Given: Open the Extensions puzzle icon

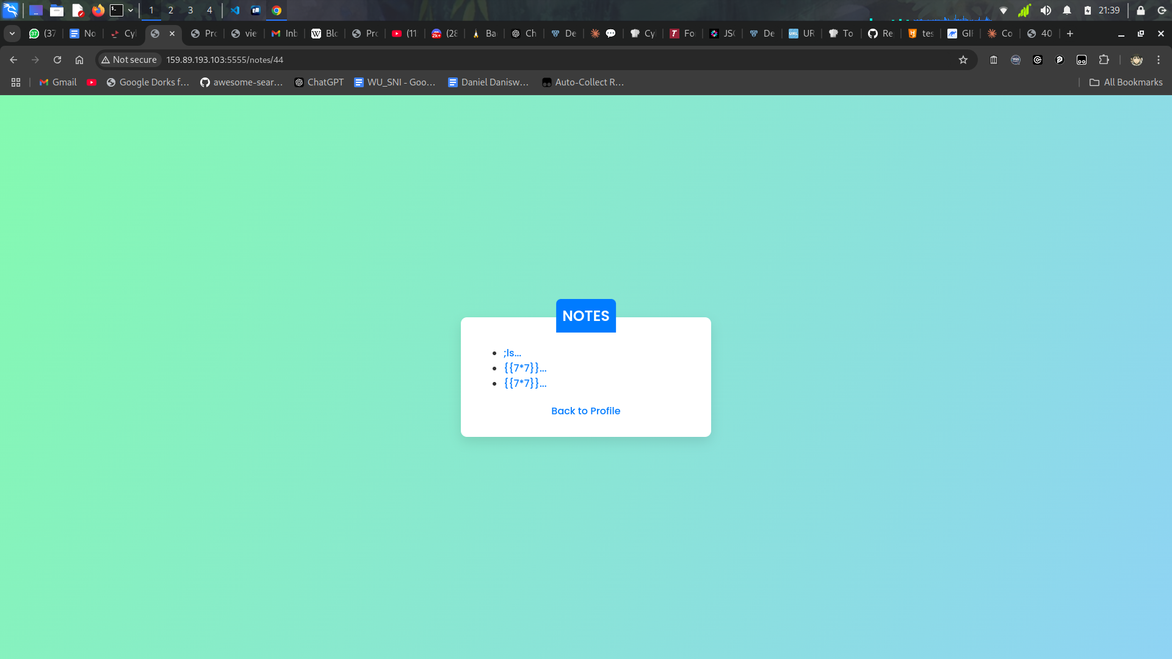Looking at the screenshot, I should click(x=1104, y=60).
